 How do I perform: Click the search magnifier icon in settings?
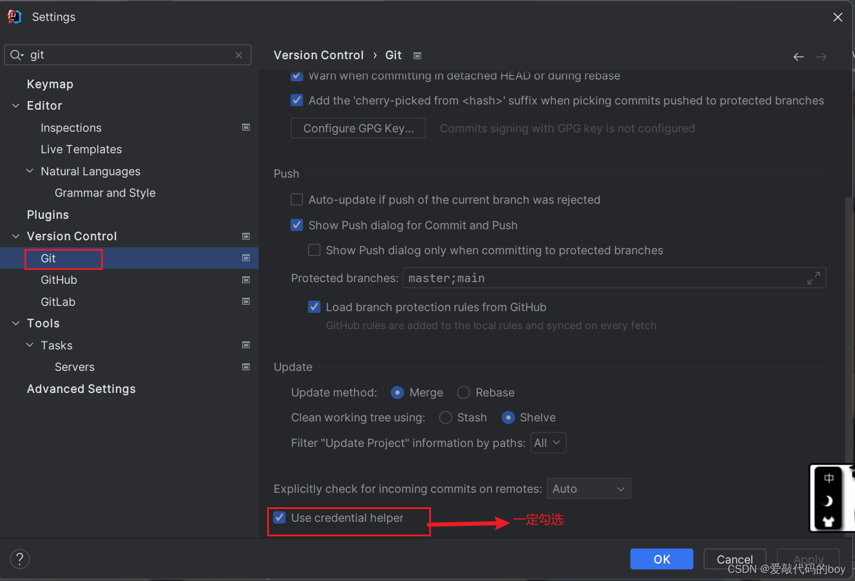[x=16, y=55]
